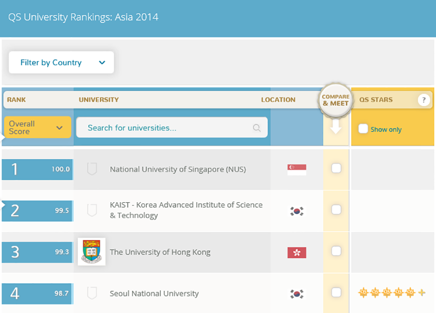436x313 pixels.
Task: Check compare box for University of Hong Kong
Action: click(x=336, y=251)
